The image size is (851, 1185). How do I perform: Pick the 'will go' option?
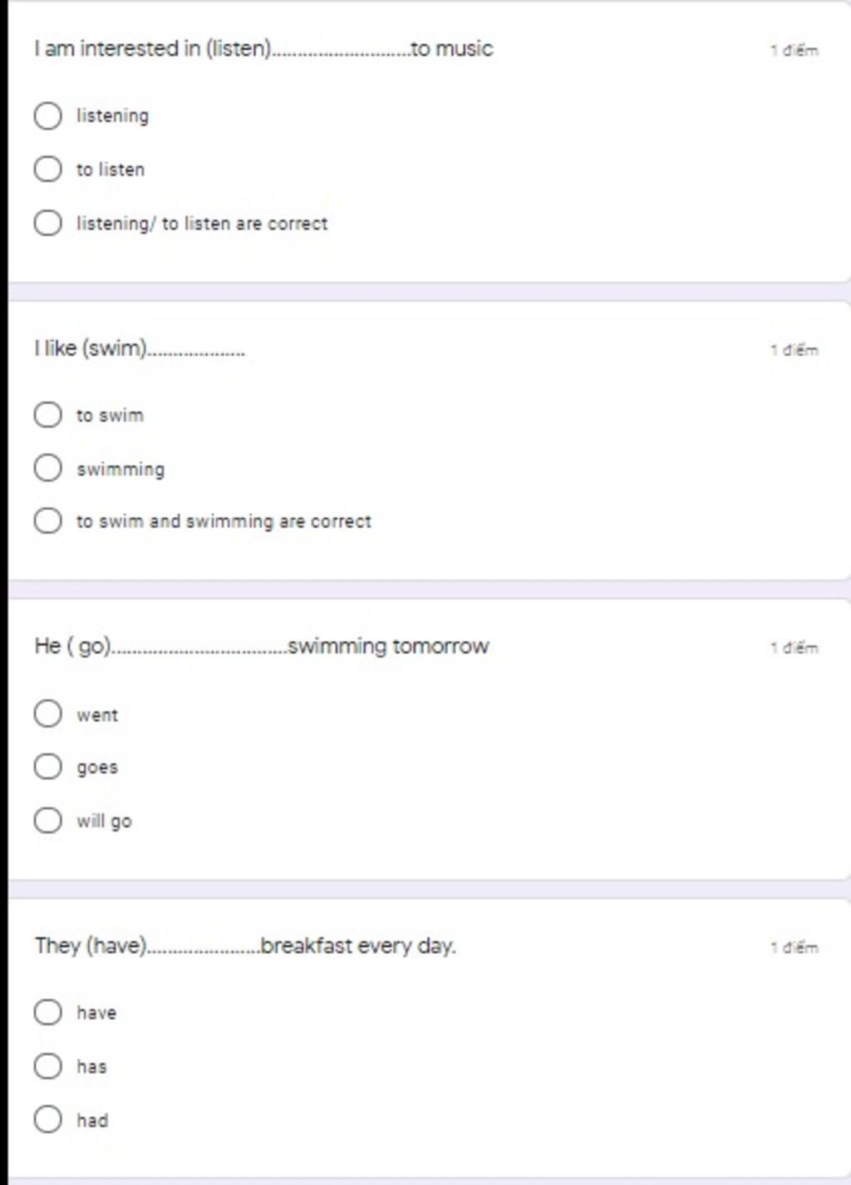pos(48,820)
